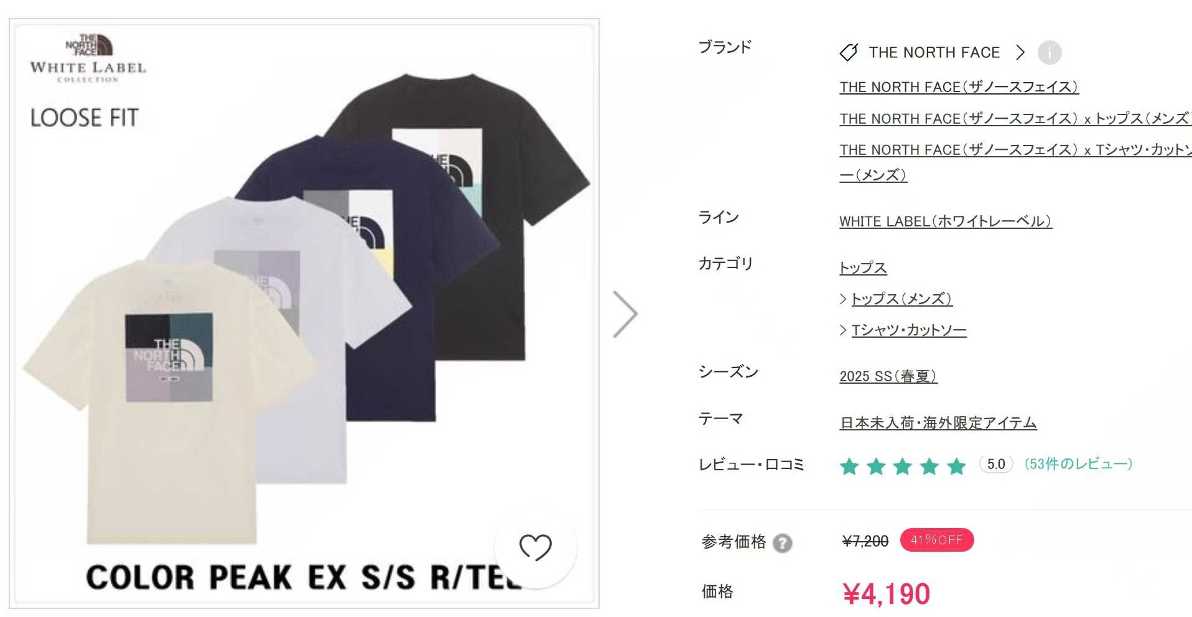Open the Tシャツ・カットソー subcategory
Viewport: 1192px width, 617px height.
point(908,330)
